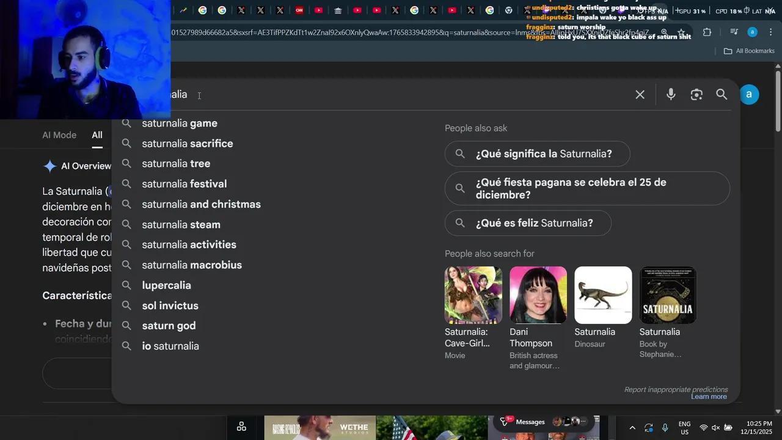Viewport: 782px width, 440px height.
Task: Open the zoom indicator in address bar
Action: point(664,32)
